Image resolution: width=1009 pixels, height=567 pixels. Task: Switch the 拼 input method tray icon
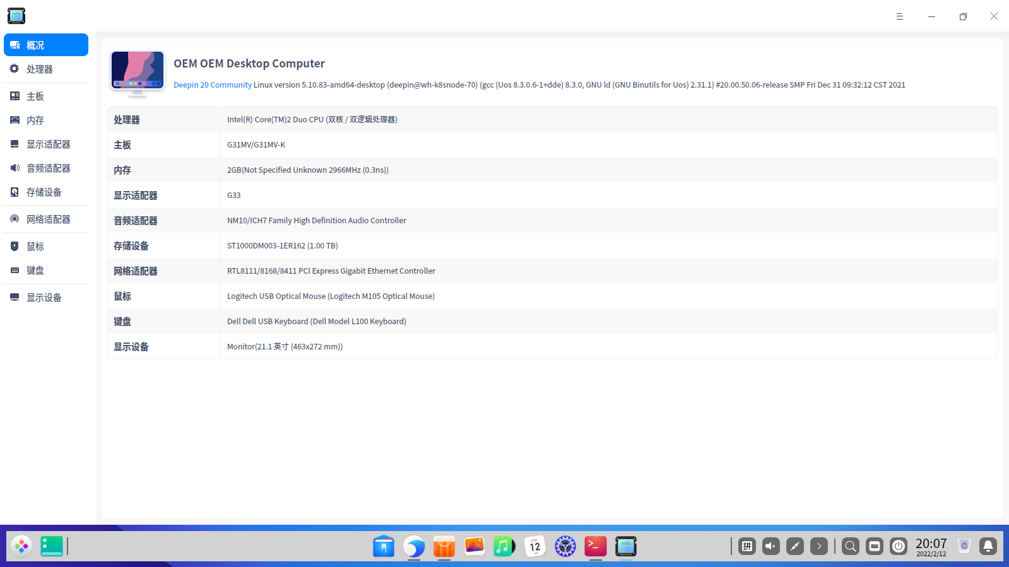(747, 546)
